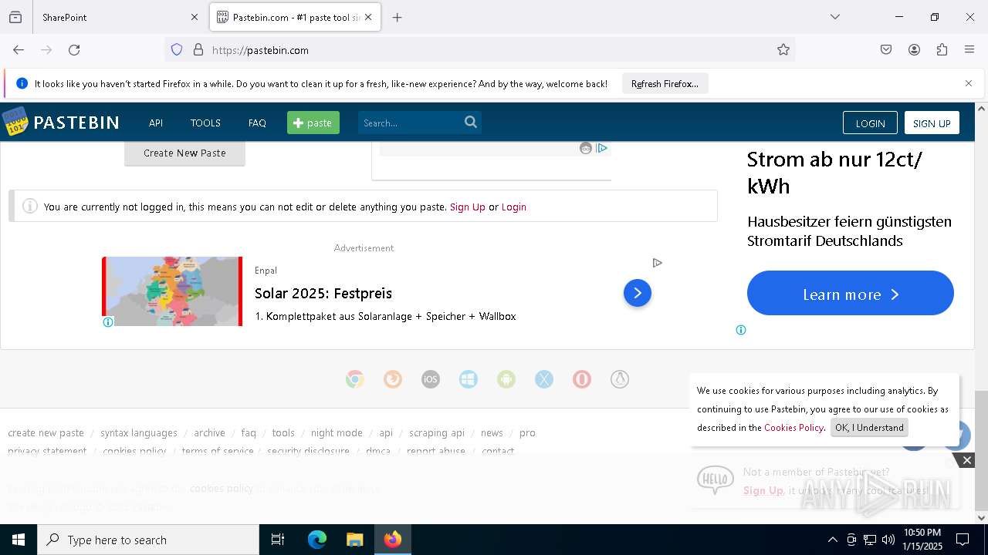
Task: Click the page vertical scrollbar thumb
Action: (981, 451)
